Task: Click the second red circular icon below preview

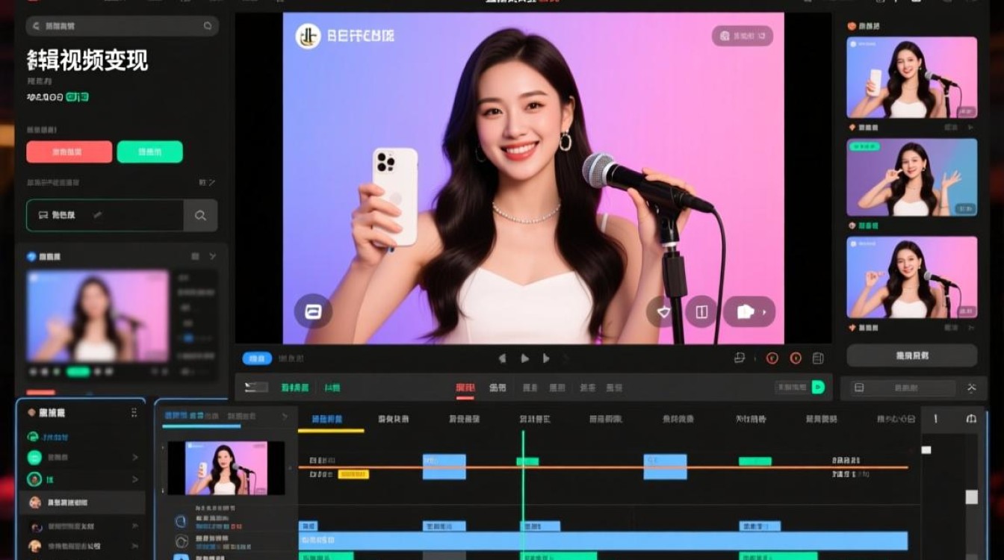Action: point(796,358)
